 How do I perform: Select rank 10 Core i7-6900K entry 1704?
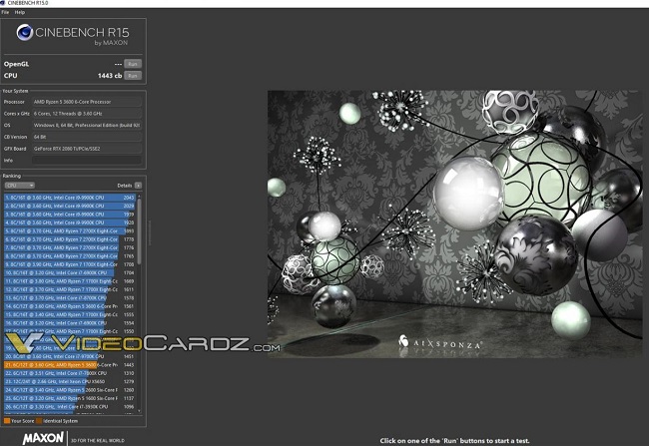point(70,273)
